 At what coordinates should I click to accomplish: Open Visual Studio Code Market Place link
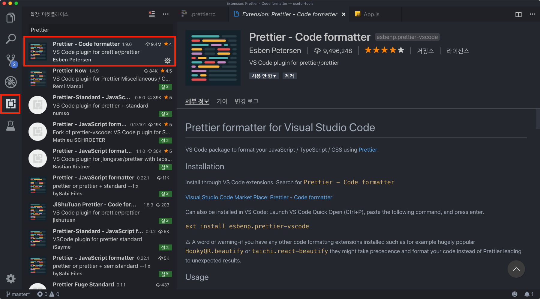pos(259,197)
